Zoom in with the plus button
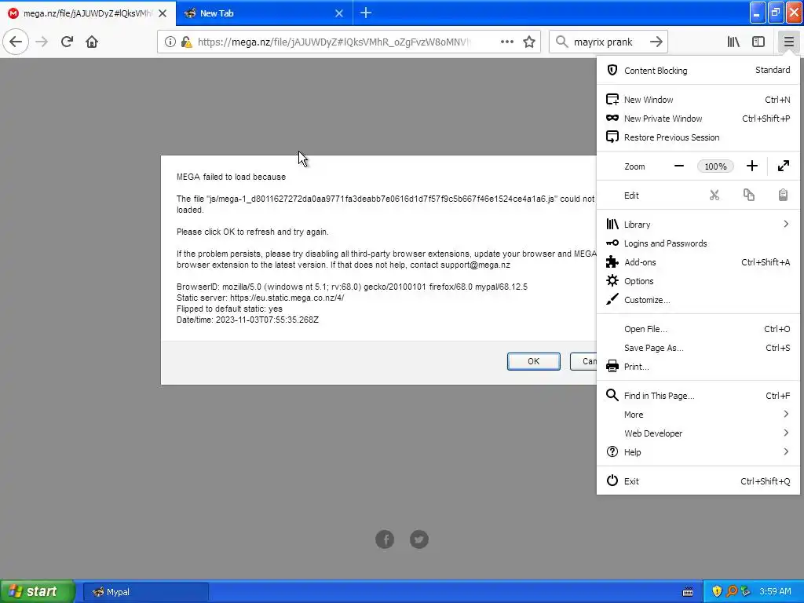 point(751,166)
